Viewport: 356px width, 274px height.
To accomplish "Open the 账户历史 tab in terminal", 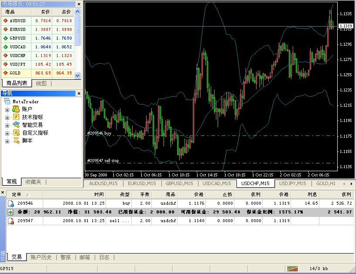I will (x=41, y=257).
